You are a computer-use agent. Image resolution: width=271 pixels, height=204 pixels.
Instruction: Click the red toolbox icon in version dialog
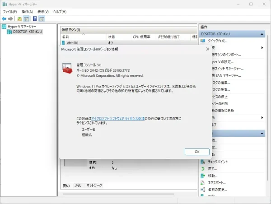click(67, 68)
